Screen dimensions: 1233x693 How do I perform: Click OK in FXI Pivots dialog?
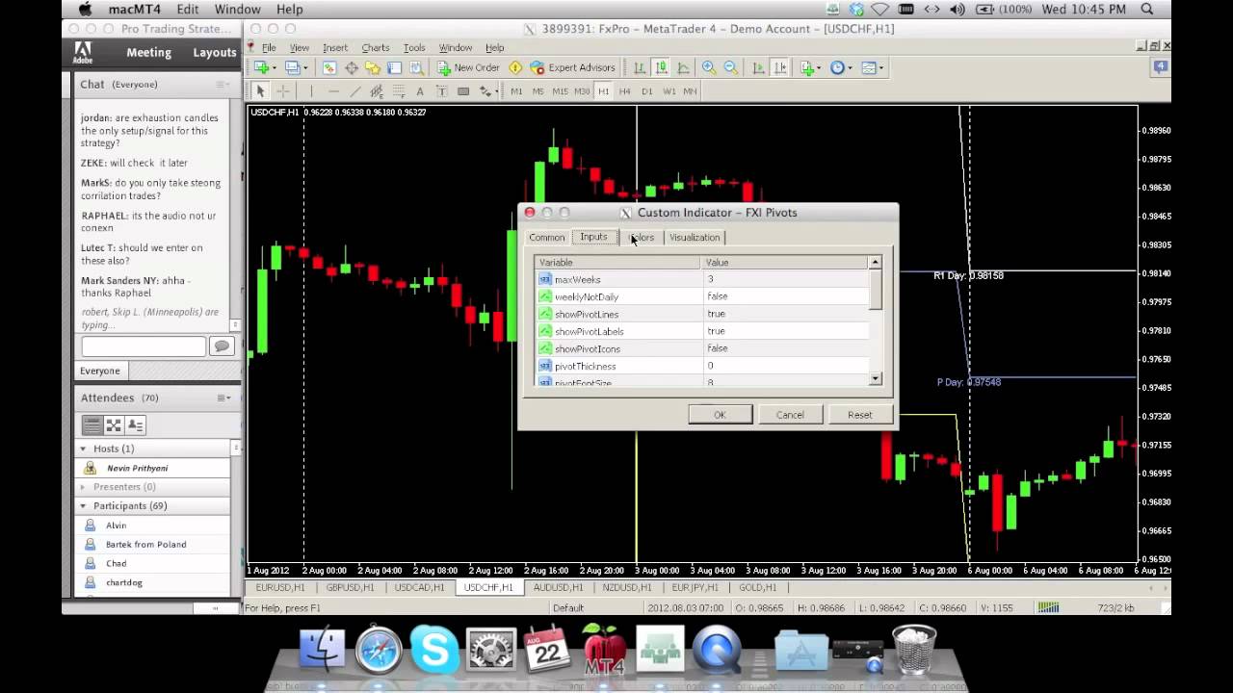(720, 415)
